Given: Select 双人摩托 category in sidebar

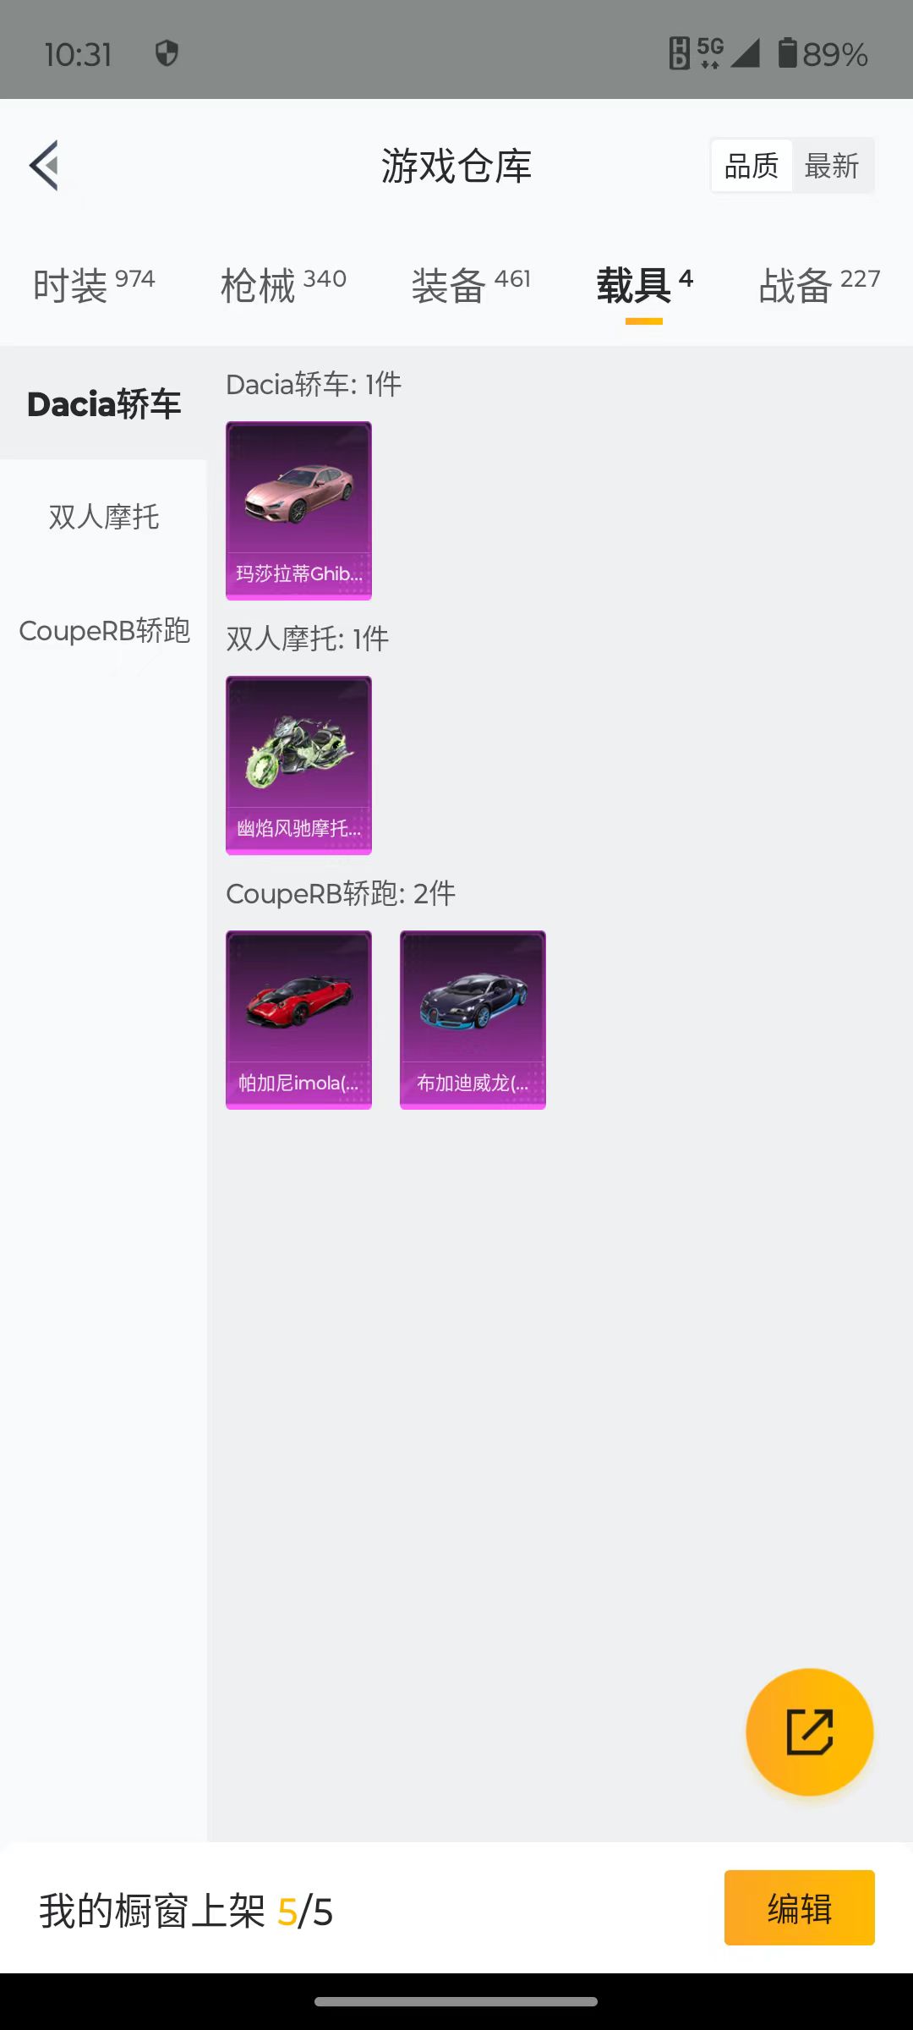Looking at the screenshot, I should [x=103, y=516].
